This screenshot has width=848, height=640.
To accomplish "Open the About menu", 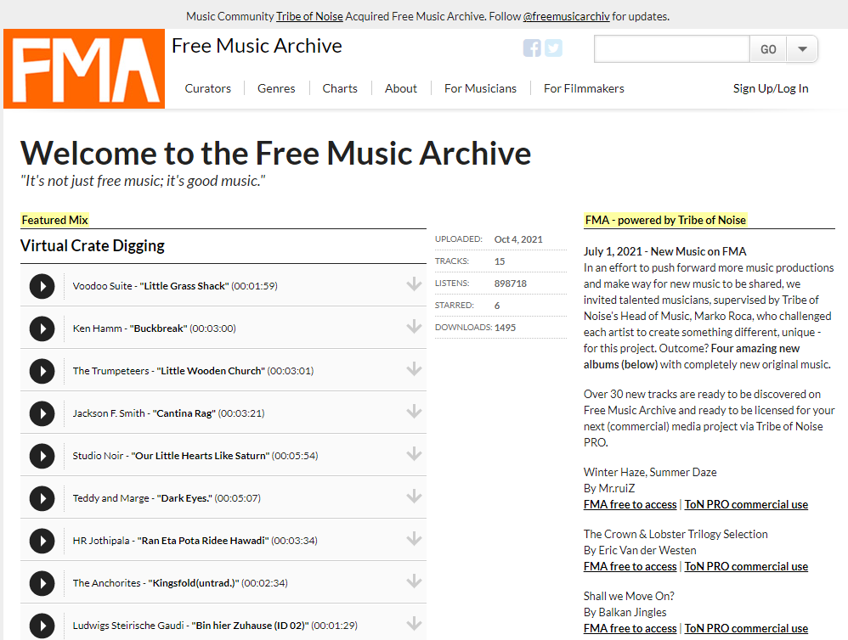I will point(401,88).
